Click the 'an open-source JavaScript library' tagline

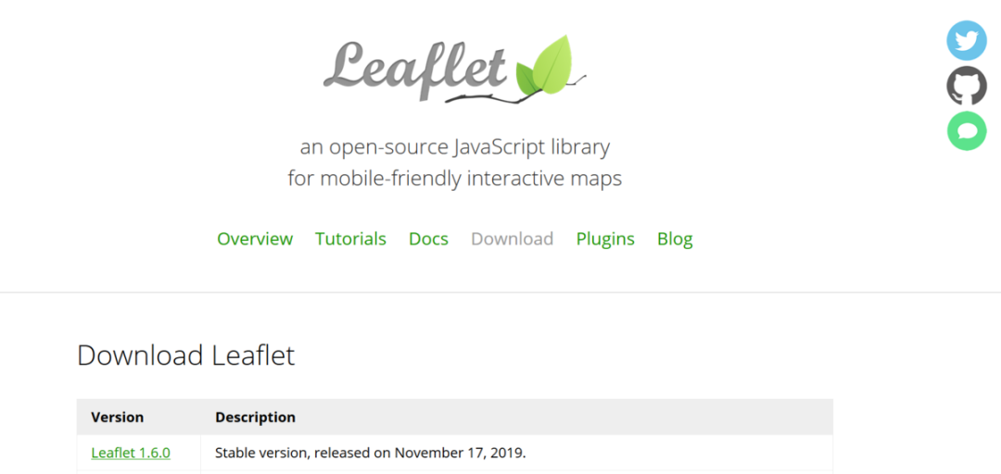(454, 147)
